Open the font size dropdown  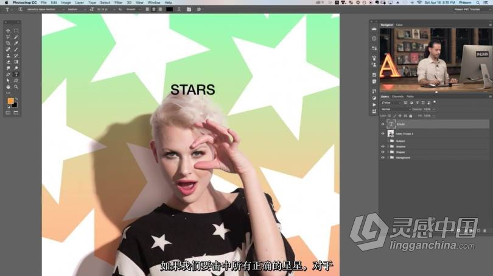click(106, 9)
